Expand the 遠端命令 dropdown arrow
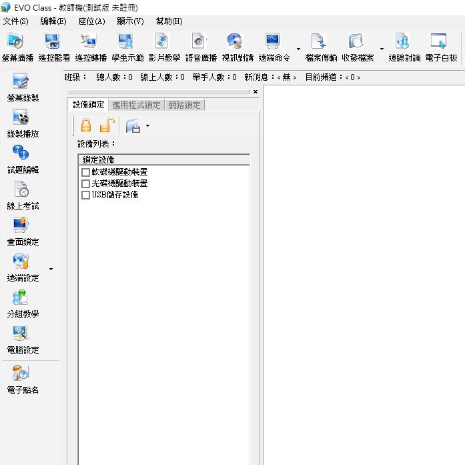The image size is (465, 465). [x=298, y=49]
